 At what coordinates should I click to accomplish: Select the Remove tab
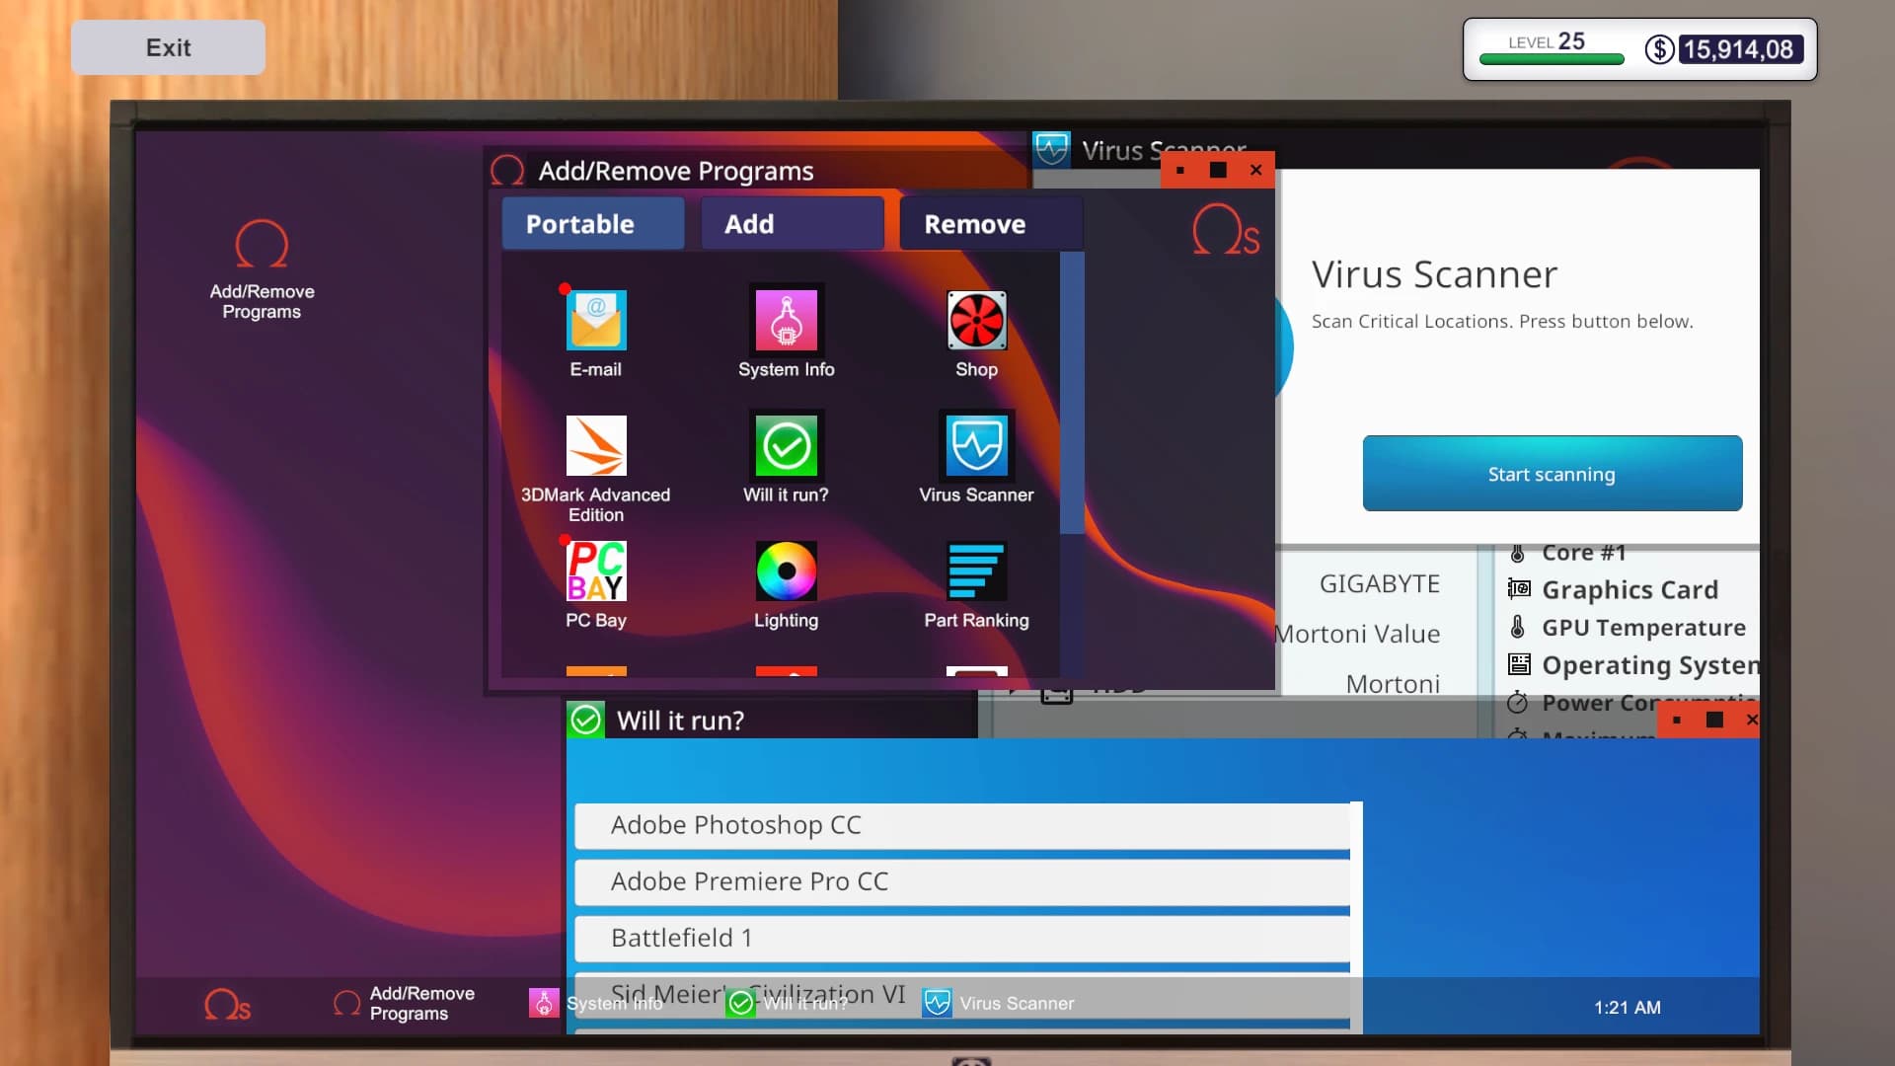pyautogui.click(x=991, y=224)
